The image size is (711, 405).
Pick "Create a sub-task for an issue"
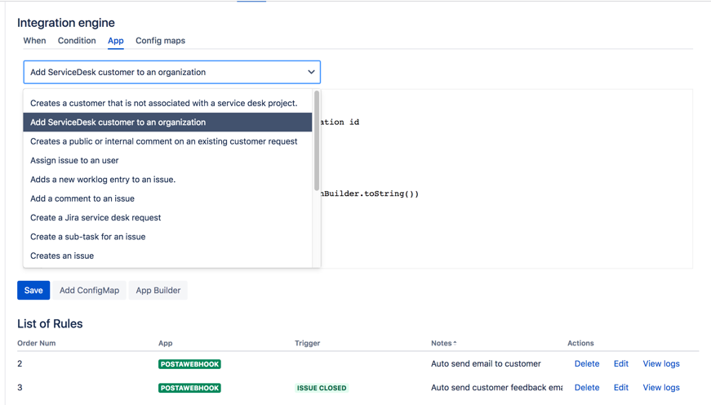87,237
